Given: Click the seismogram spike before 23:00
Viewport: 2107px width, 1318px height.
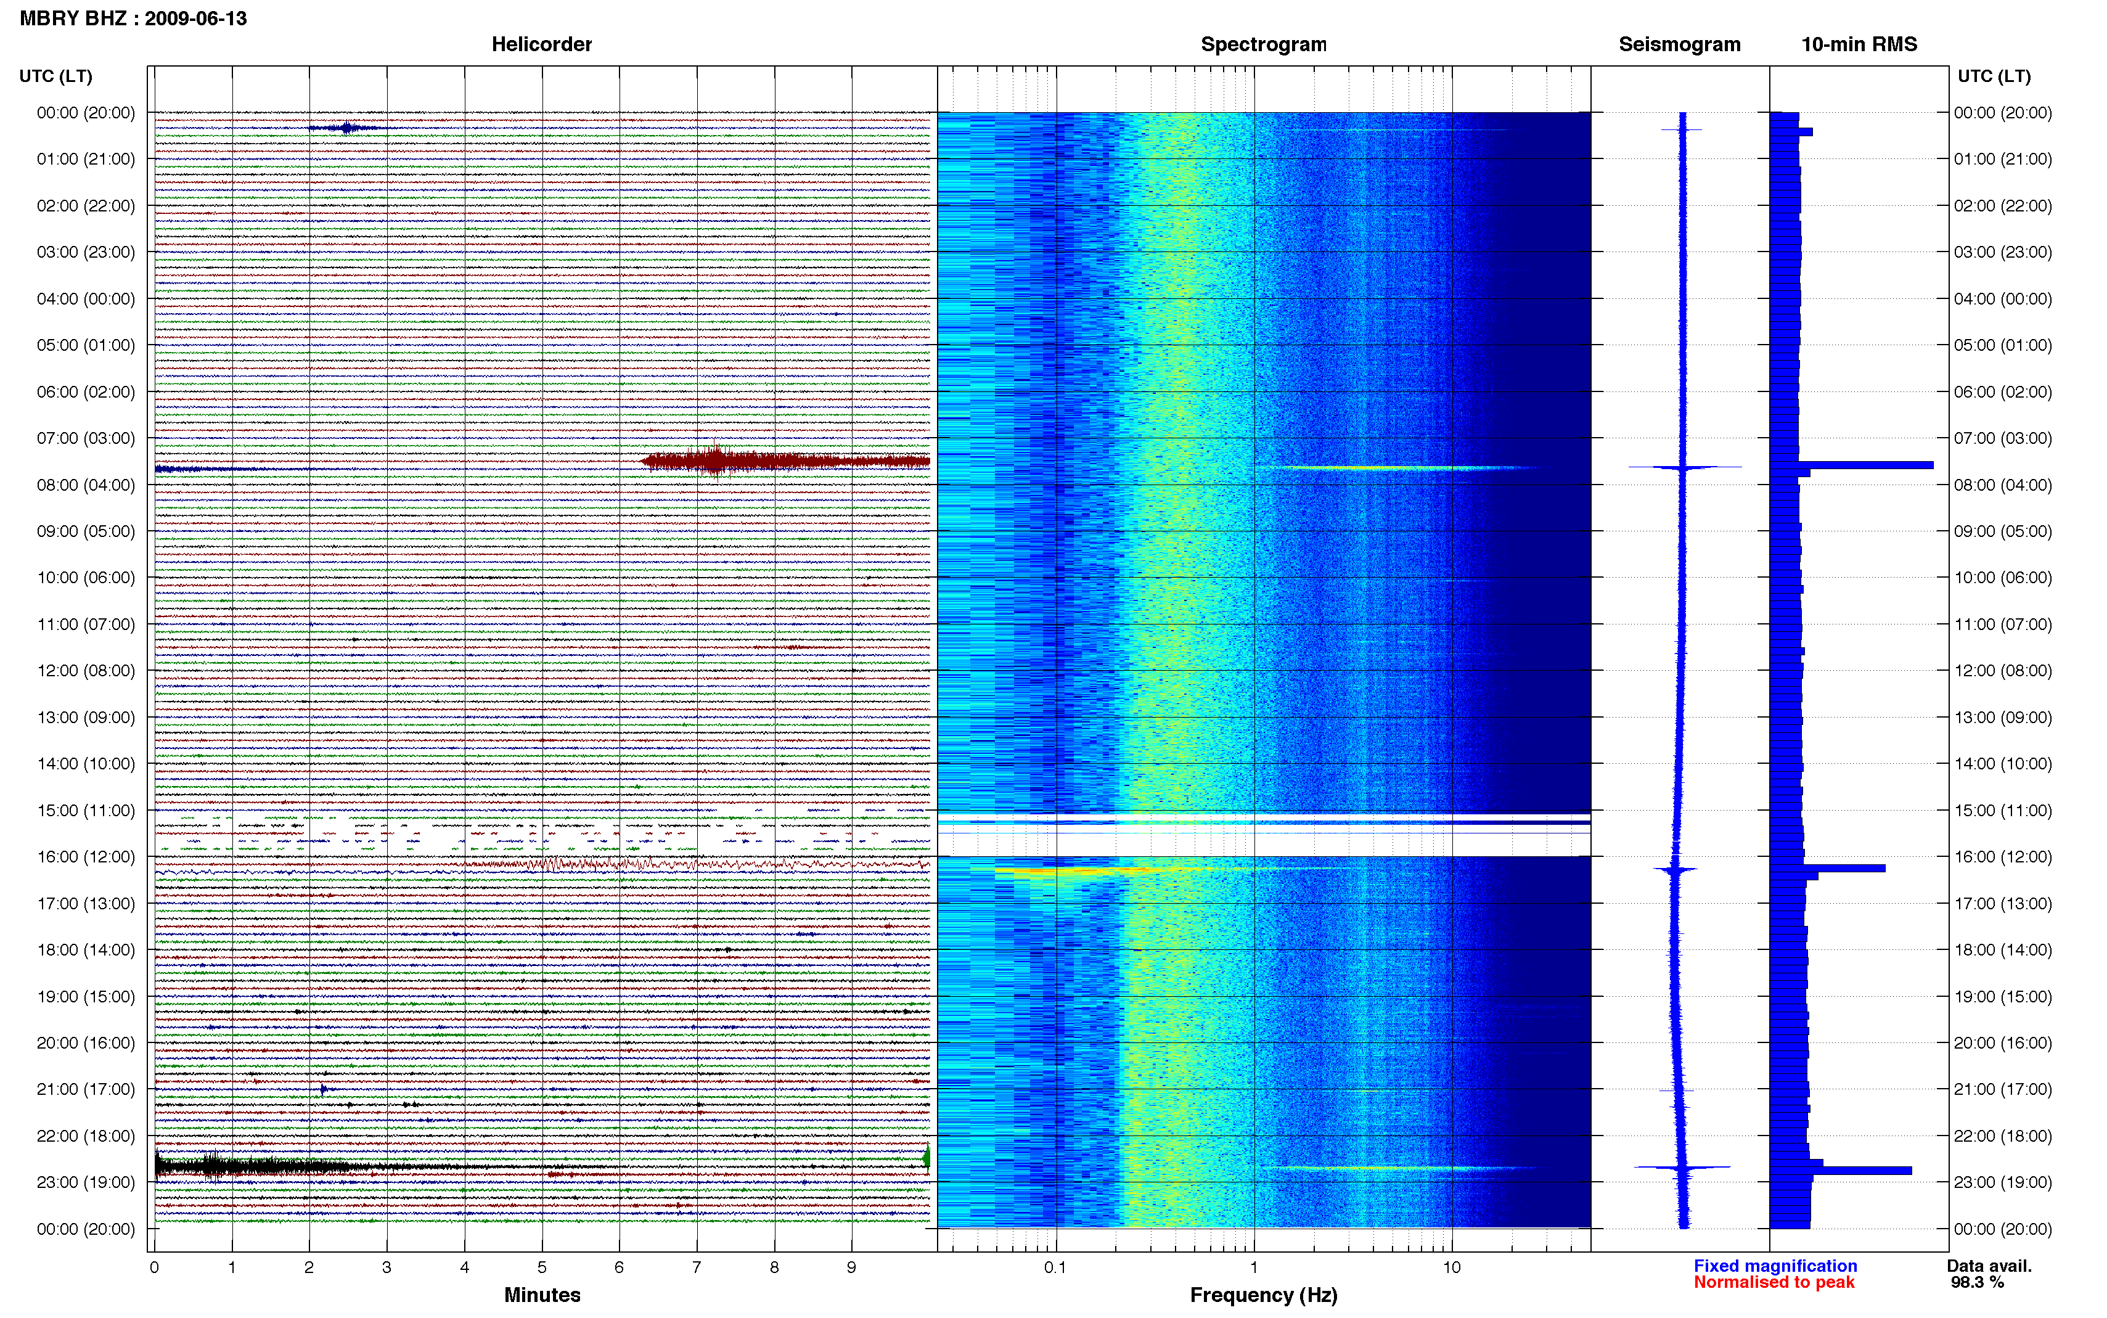Looking at the screenshot, I should point(1683,1166).
